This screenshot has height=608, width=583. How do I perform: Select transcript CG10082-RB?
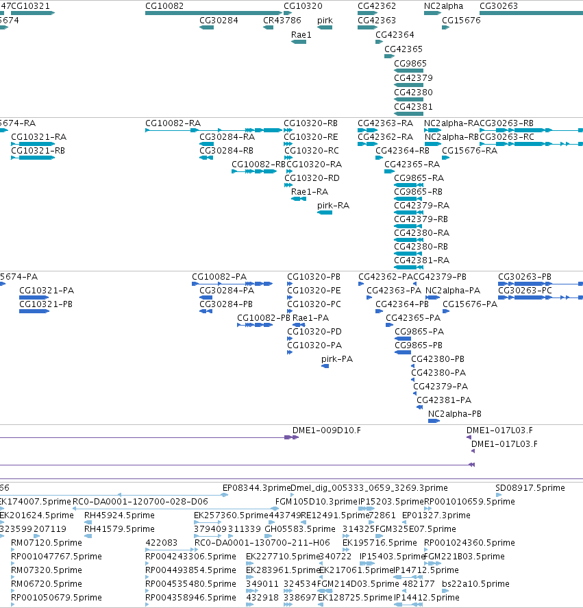254,171
